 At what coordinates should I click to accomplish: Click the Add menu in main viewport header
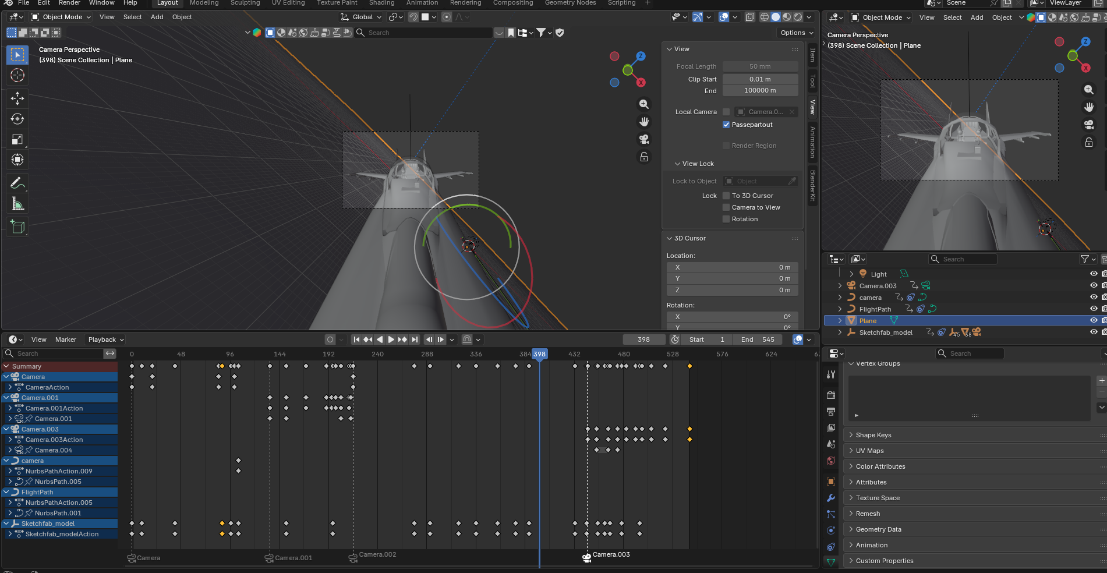point(157,17)
